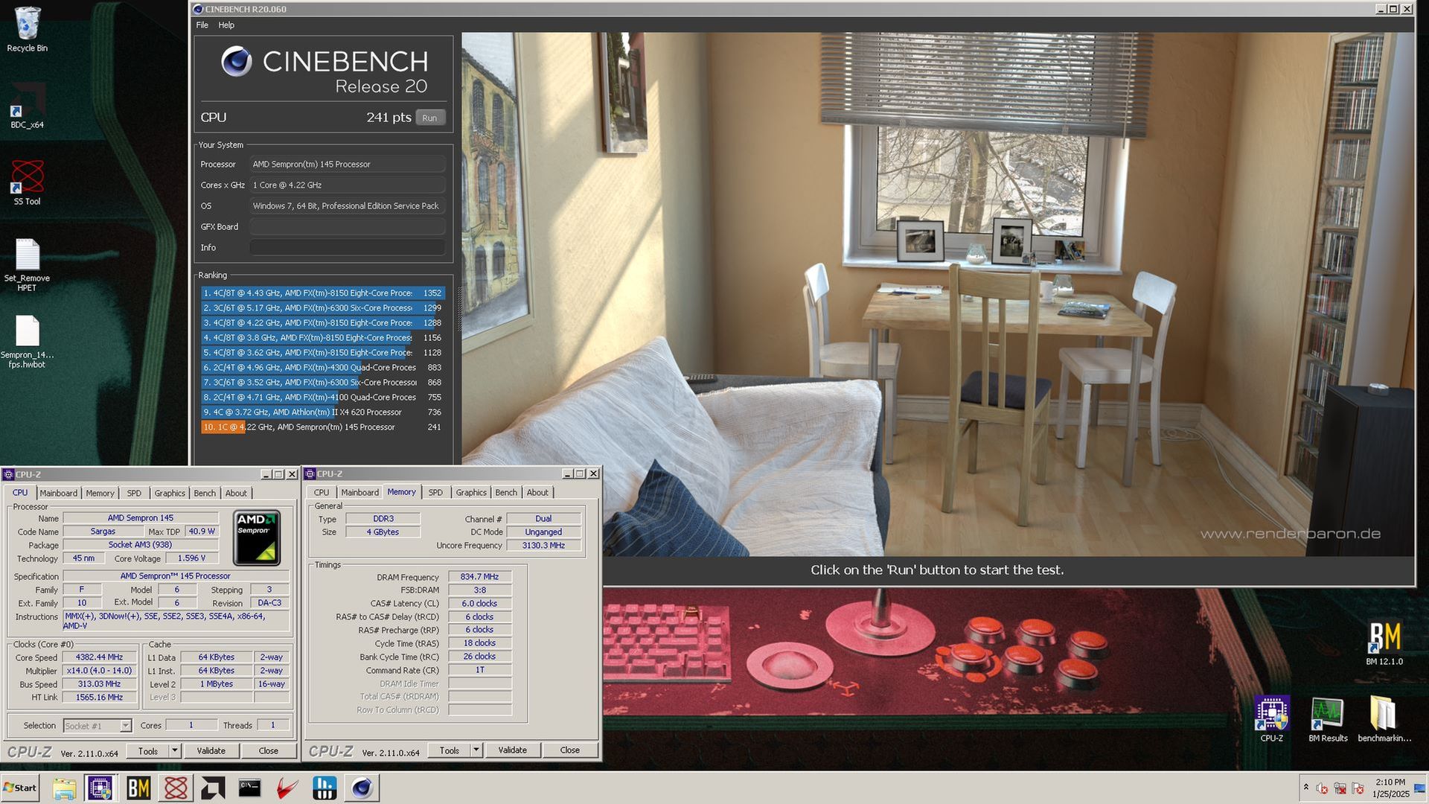The image size is (1429, 804).
Task: Launch the BDC_x64 desktop shortcut
Action: [27, 106]
